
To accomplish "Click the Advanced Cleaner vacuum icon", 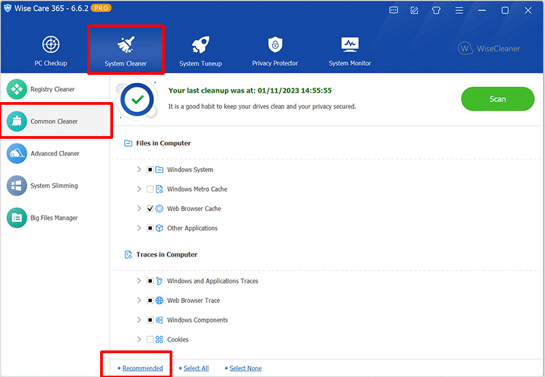I will [x=16, y=153].
